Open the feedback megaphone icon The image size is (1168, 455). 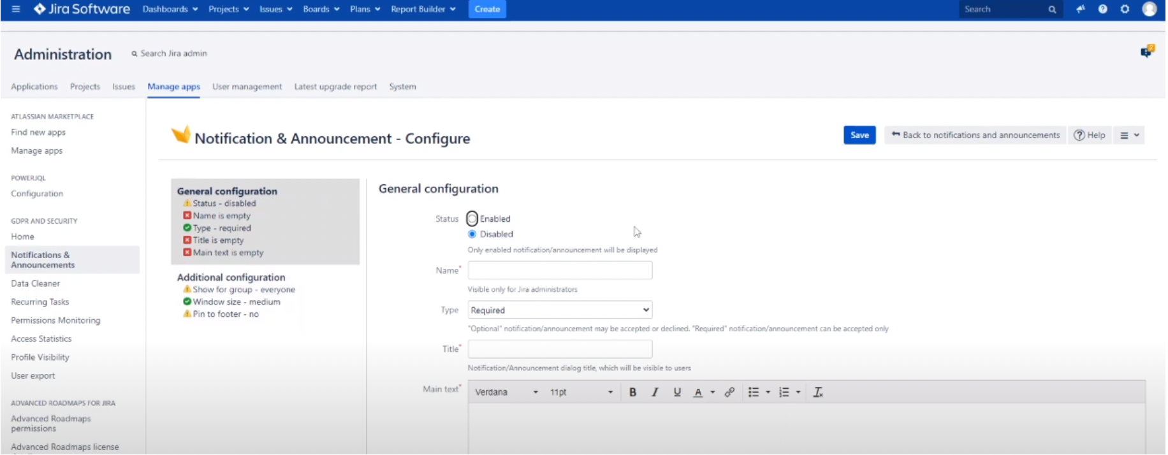tap(1081, 9)
